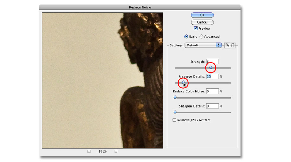
Task: Click the statue preview image
Action: click(103, 80)
